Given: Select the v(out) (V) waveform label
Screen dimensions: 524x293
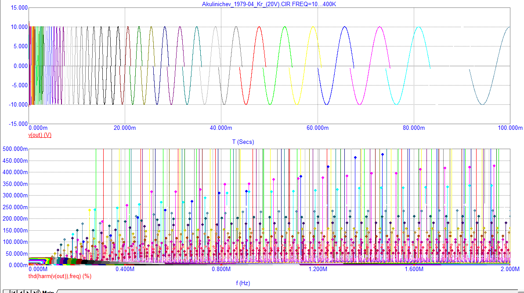Looking at the screenshot, I should pyautogui.click(x=40, y=135).
